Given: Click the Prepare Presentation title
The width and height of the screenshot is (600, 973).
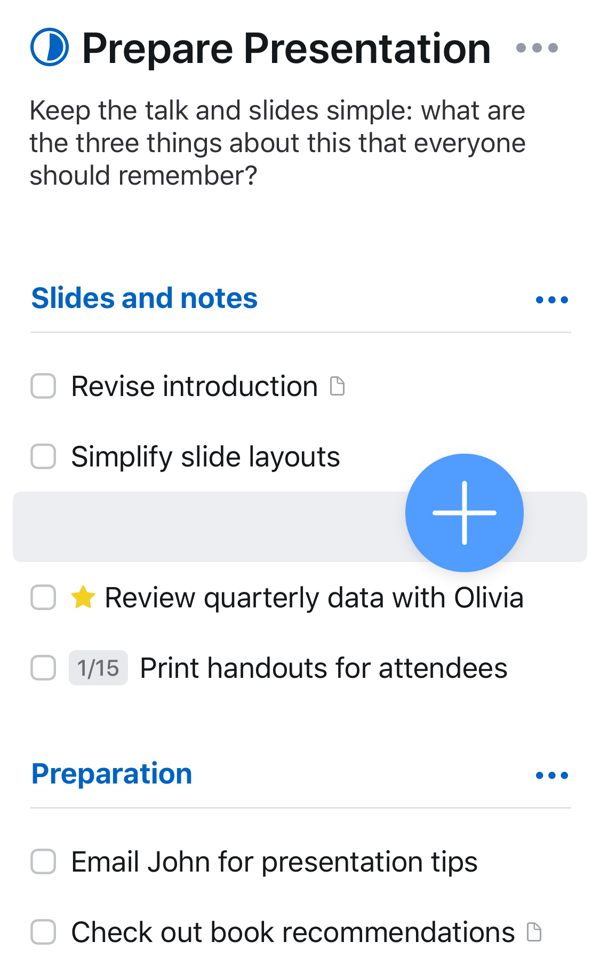Looking at the screenshot, I should [x=286, y=49].
